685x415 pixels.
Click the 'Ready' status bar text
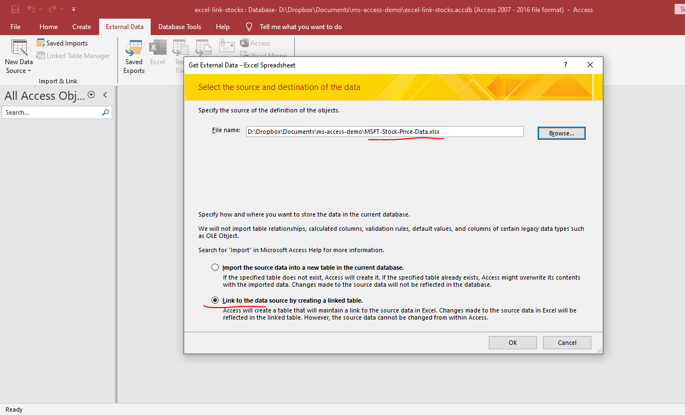point(14,410)
